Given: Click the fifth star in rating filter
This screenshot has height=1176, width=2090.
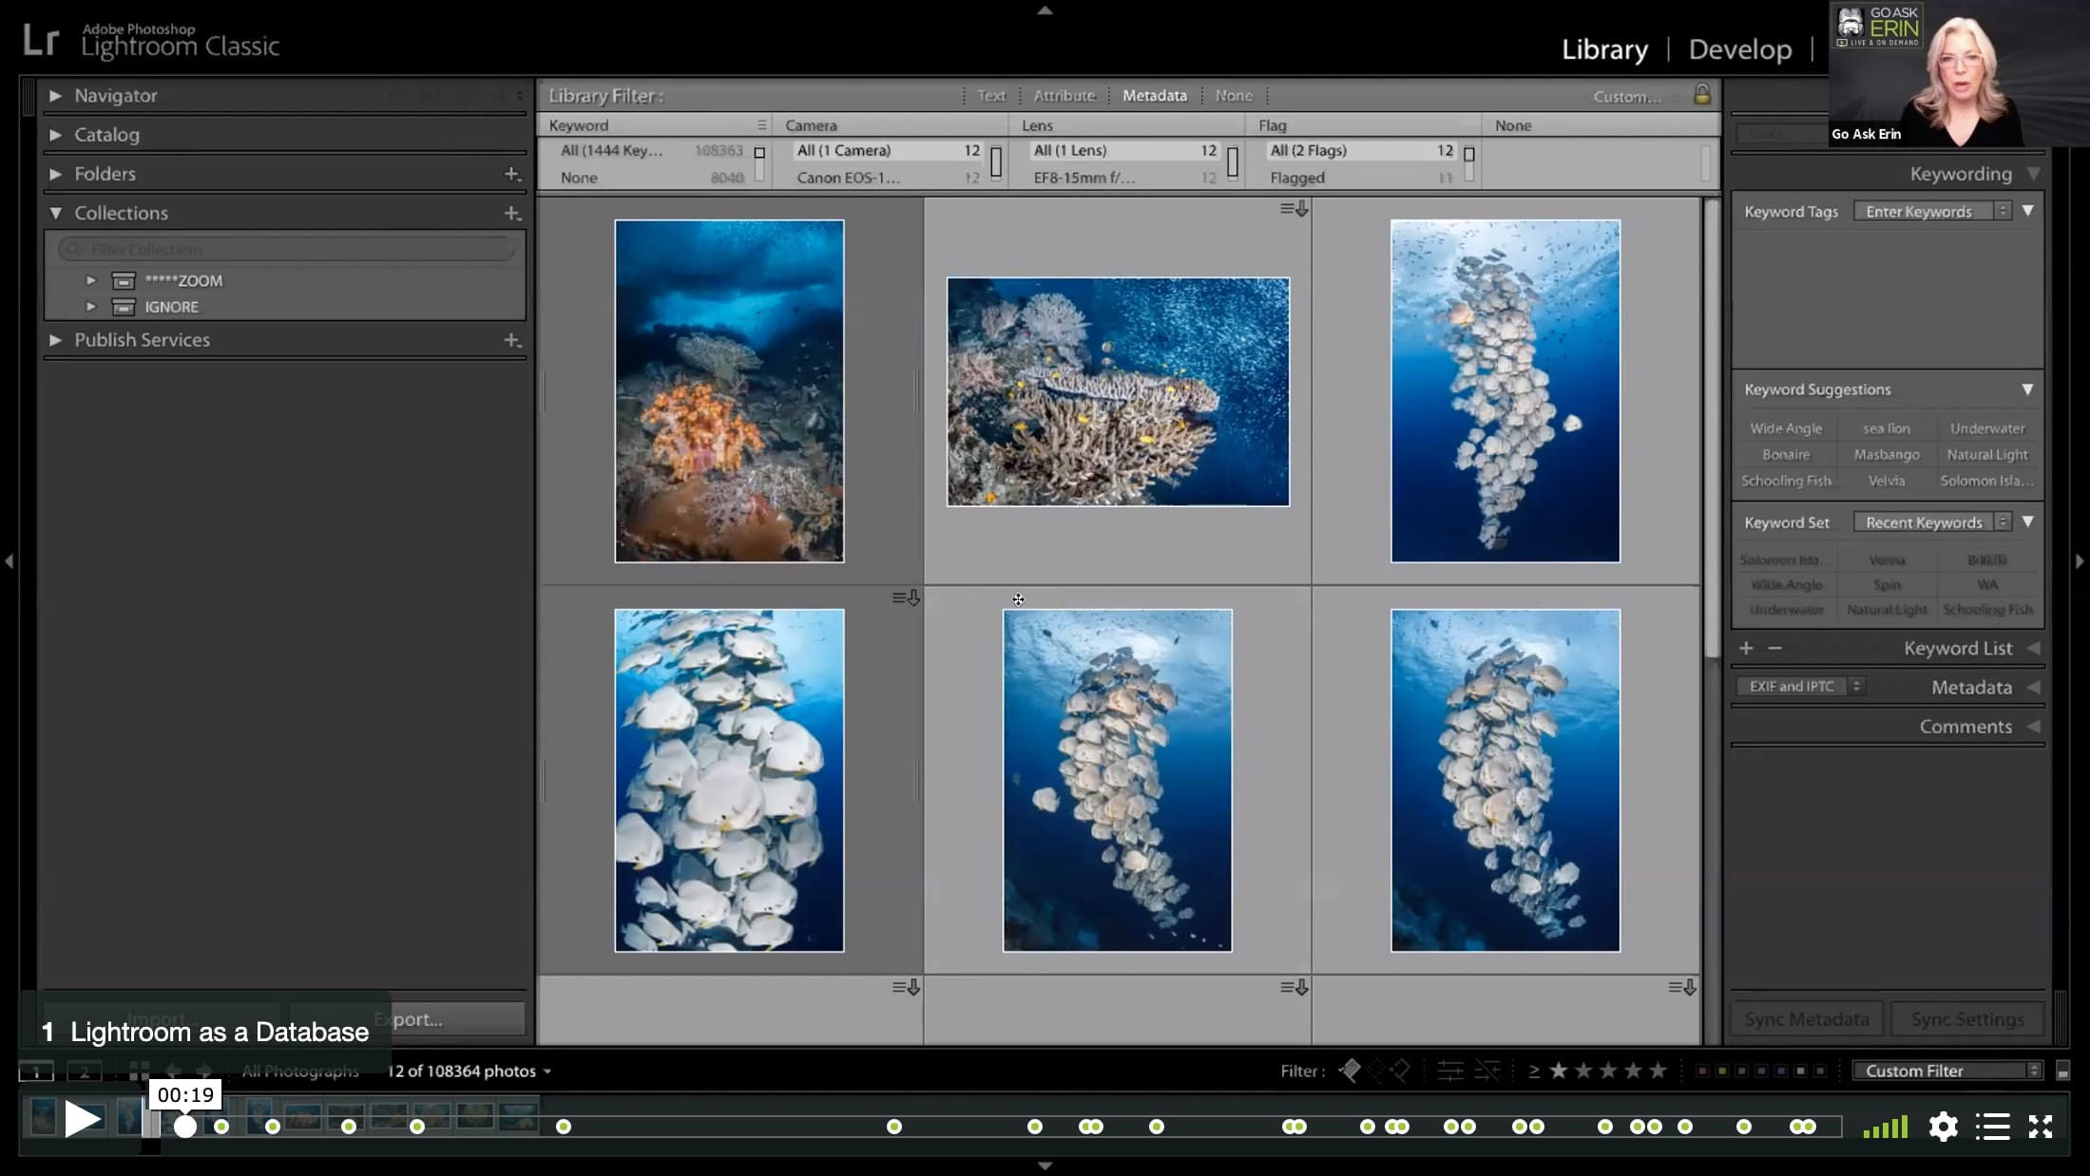Looking at the screenshot, I should pyautogui.click(x=1658, y=1071).
